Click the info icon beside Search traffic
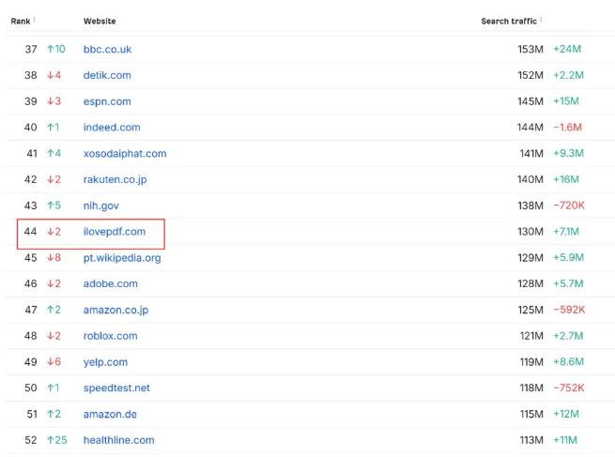 tap(541, 19)
